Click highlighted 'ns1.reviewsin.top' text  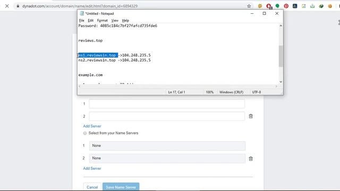point(98,55)
